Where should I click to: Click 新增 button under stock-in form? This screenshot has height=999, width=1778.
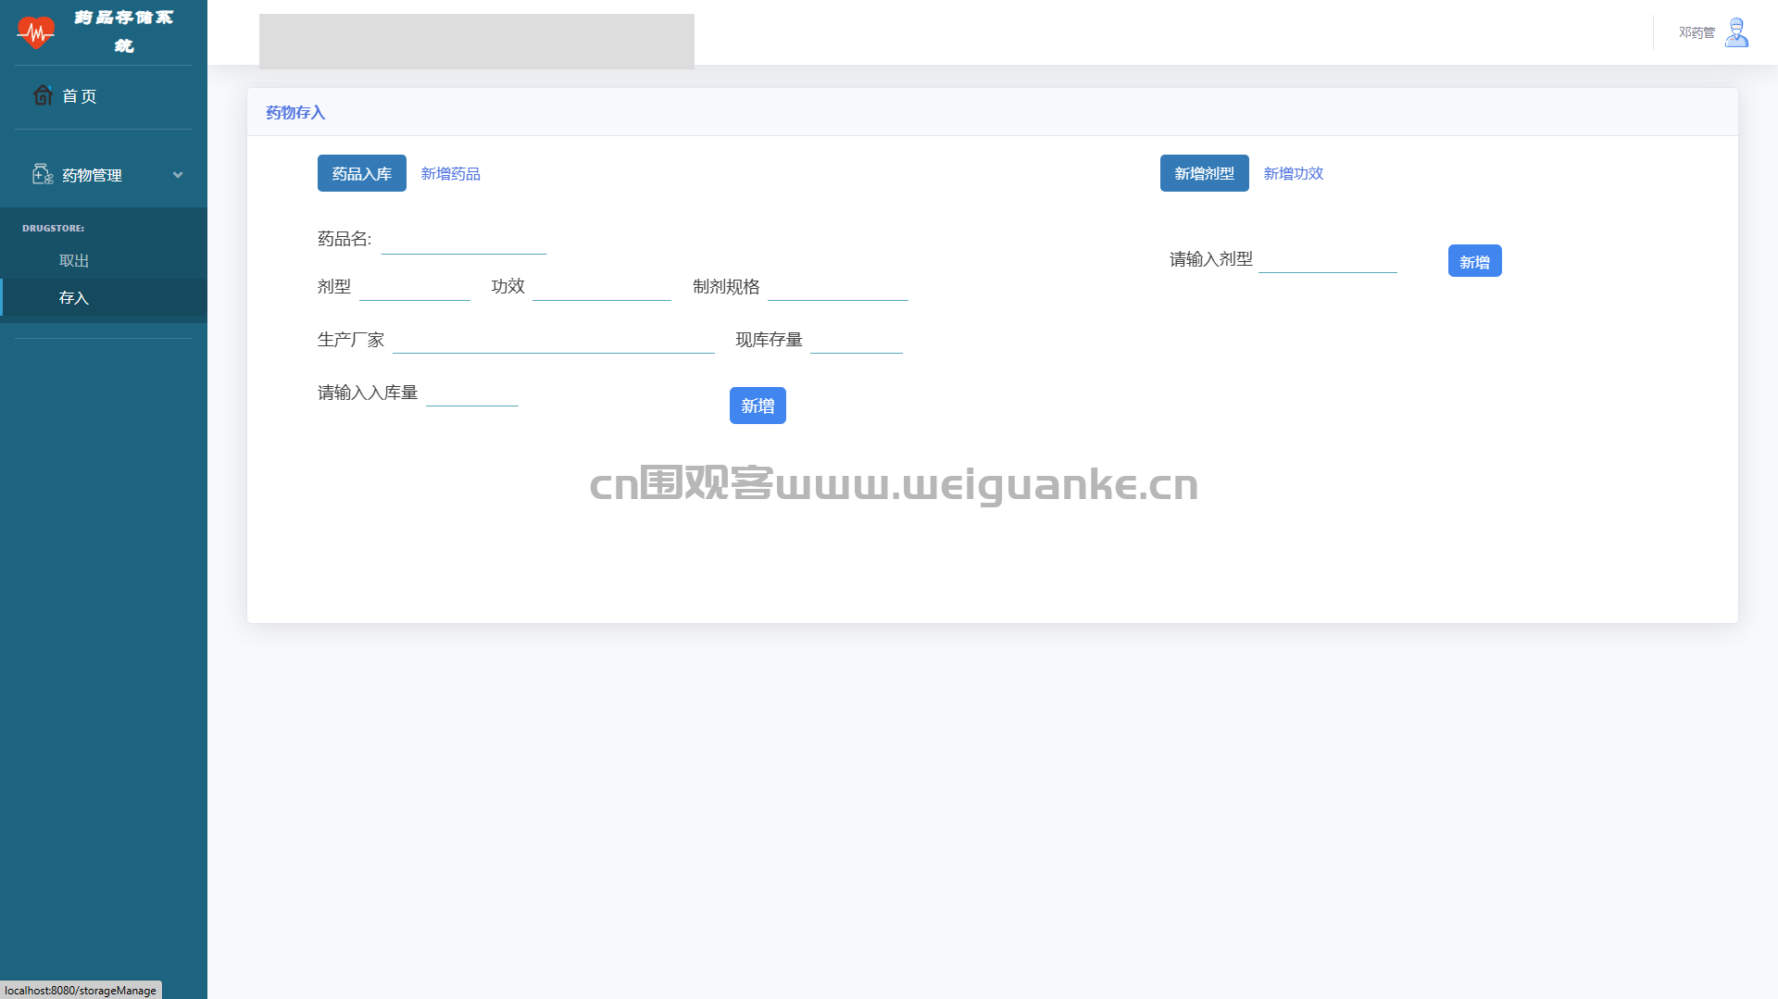coord(758,406)
